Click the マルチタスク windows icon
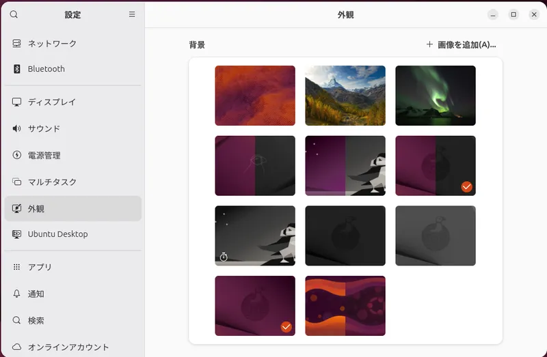 pyautogui.click(x=16, y=182)
